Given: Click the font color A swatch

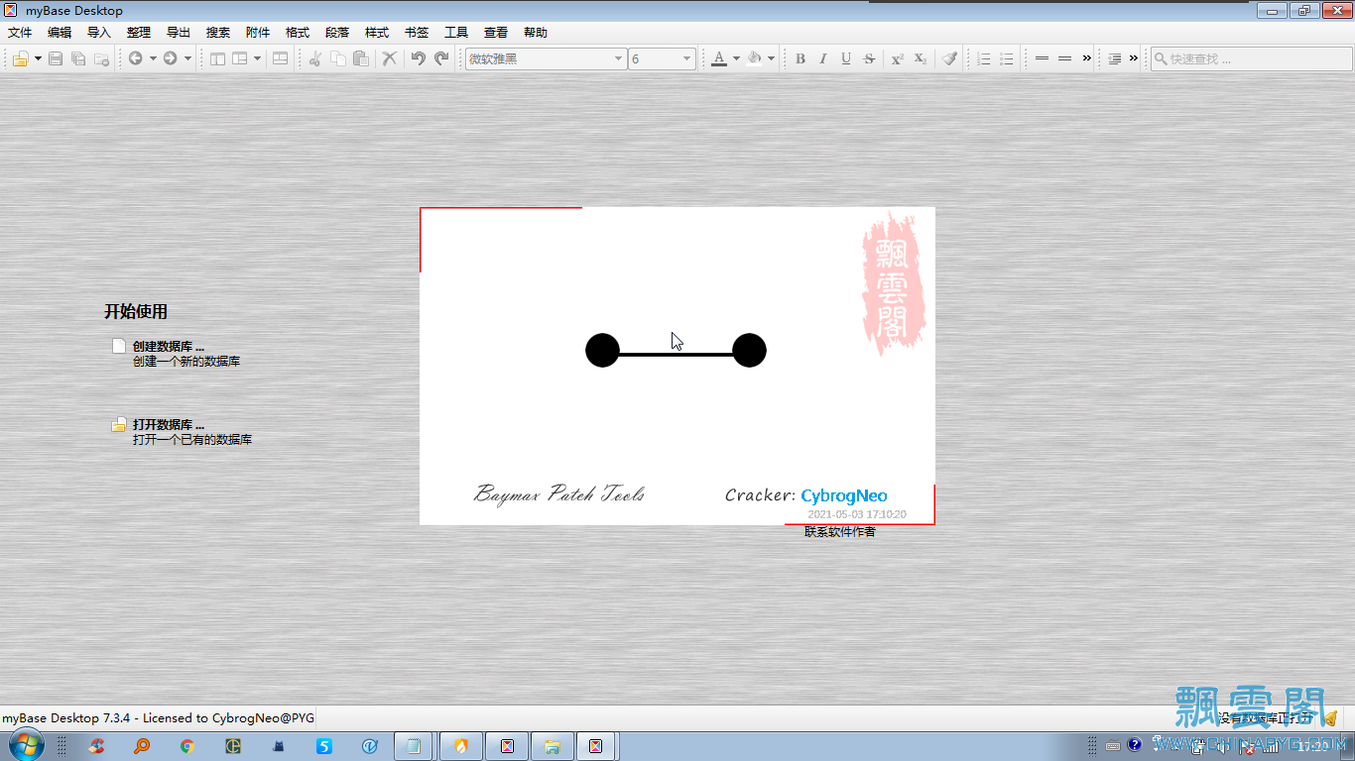Looking at the screenshot, I should (x=720, y=58).
